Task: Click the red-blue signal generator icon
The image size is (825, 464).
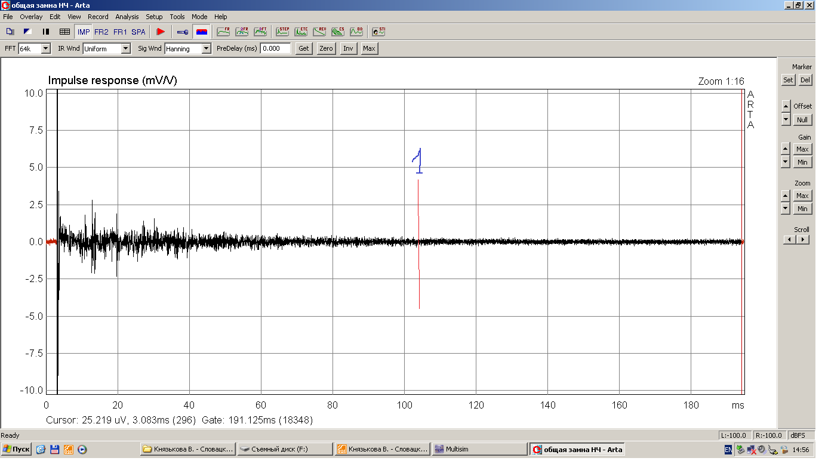Action: [x=201, y=32]
